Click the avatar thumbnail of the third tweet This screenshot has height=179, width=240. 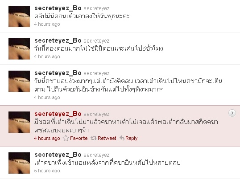[x=19, y=81]
